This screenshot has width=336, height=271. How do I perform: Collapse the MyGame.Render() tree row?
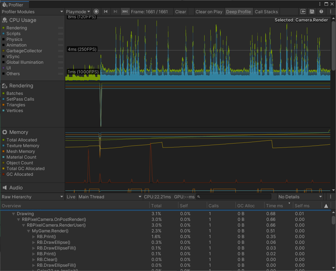point(29,231)
